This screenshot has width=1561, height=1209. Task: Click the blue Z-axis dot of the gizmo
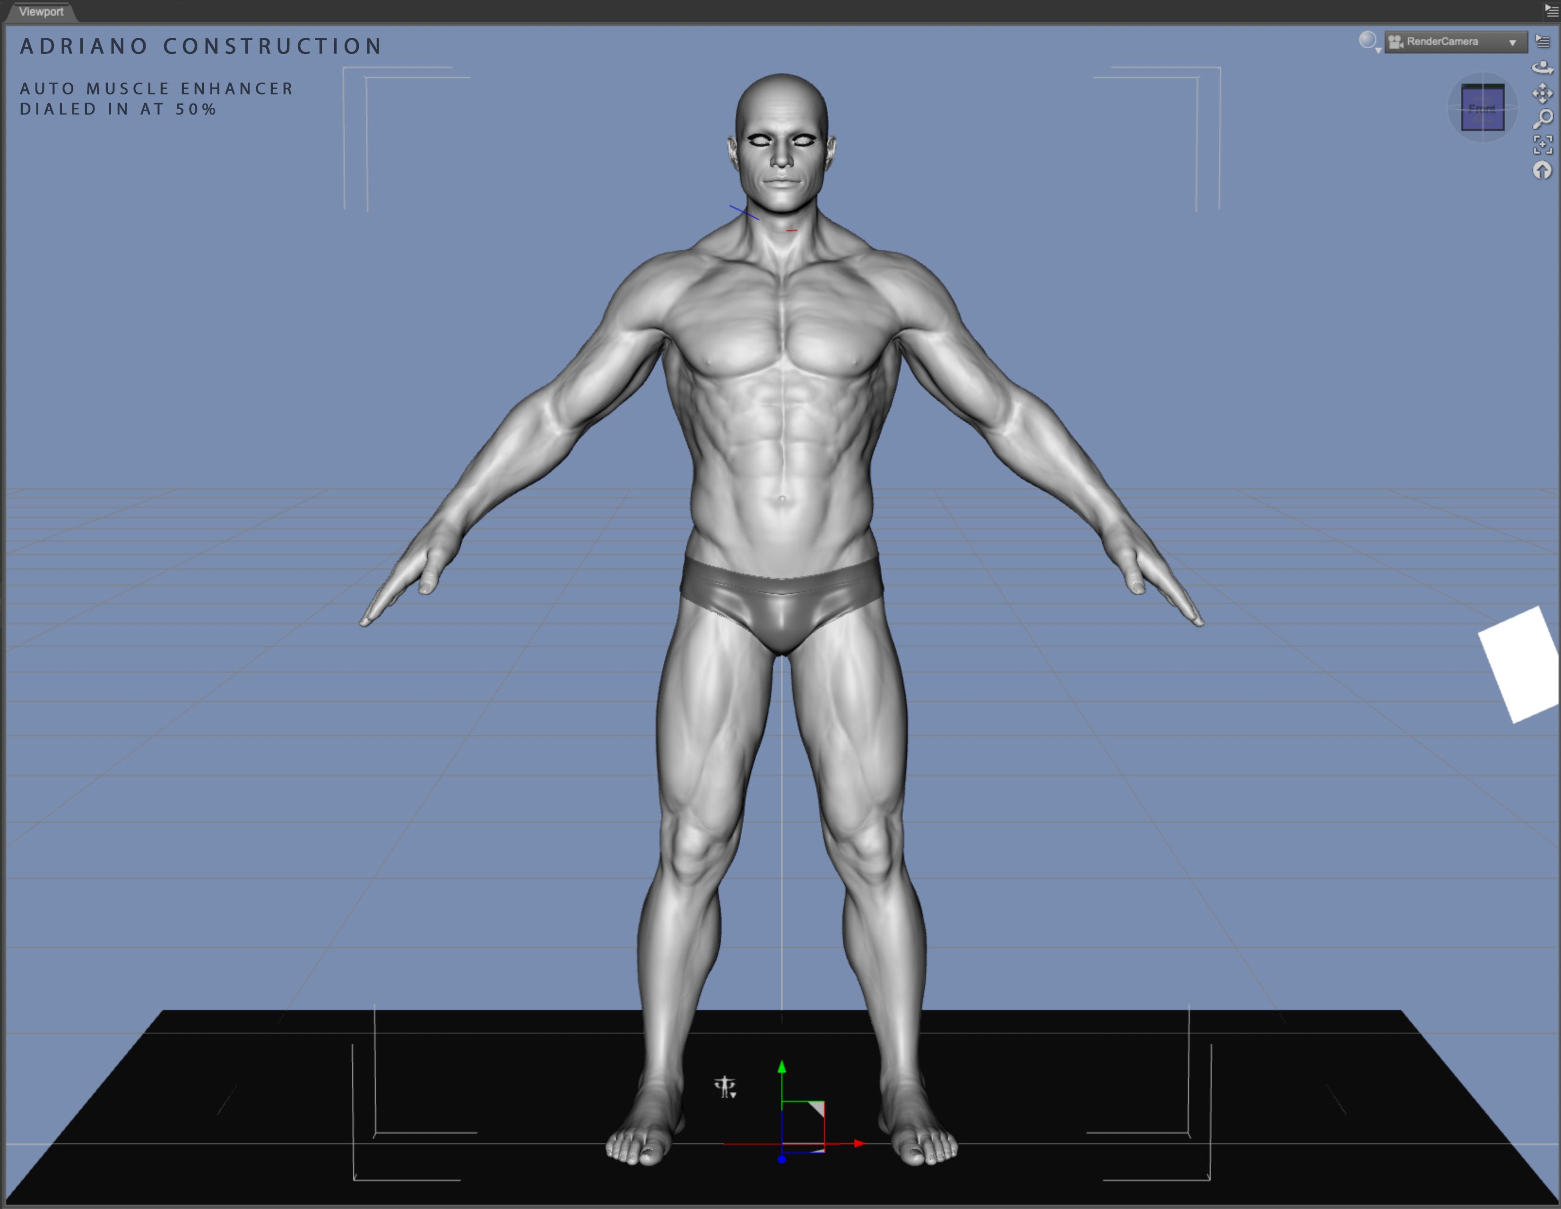point(782,1159)
